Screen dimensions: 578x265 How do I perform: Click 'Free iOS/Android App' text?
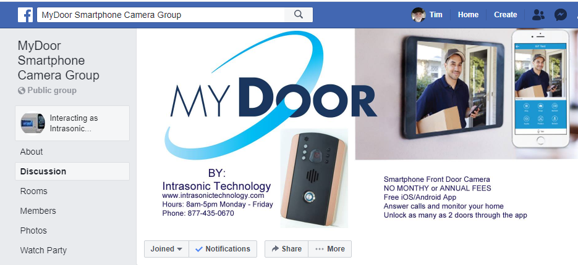click(420, 197)
